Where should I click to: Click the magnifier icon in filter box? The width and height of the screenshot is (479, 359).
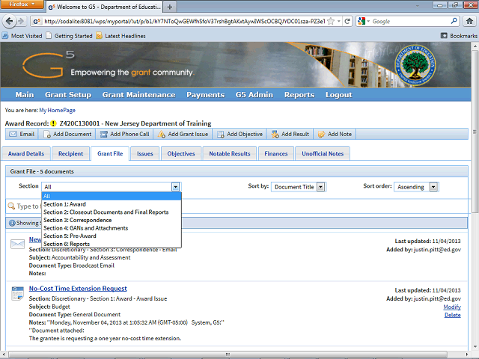pos(12,206)
